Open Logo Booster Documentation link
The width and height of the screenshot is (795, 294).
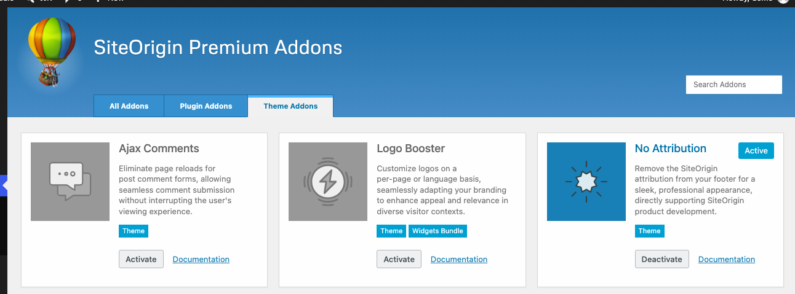click(x=459, y=260)
